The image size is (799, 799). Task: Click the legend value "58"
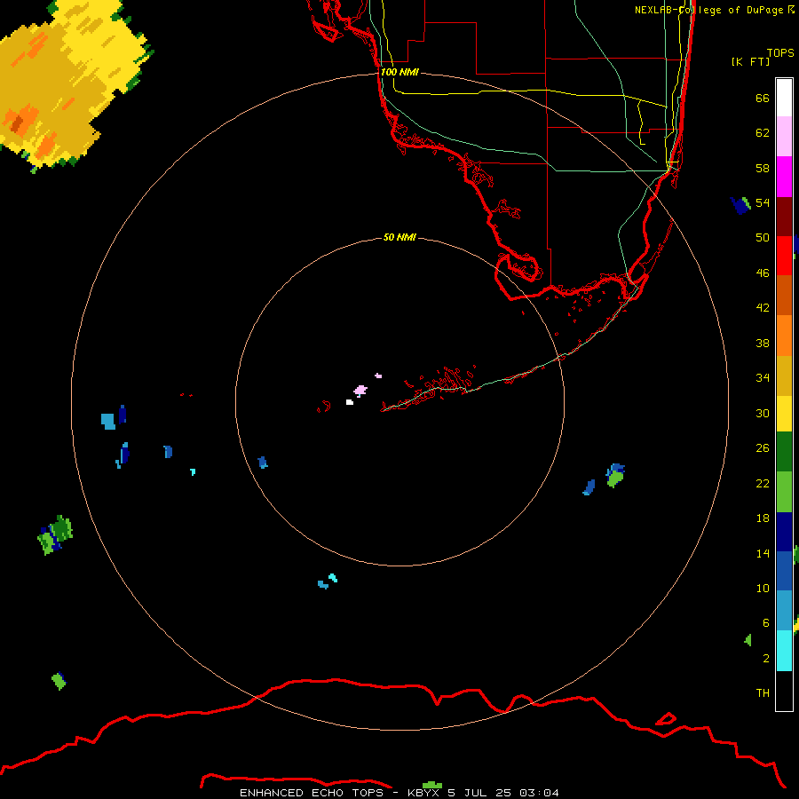763,168
